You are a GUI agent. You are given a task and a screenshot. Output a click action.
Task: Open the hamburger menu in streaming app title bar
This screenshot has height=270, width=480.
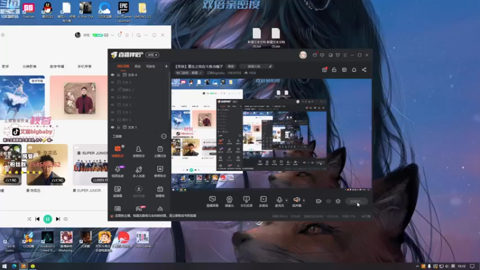point(345,55)
